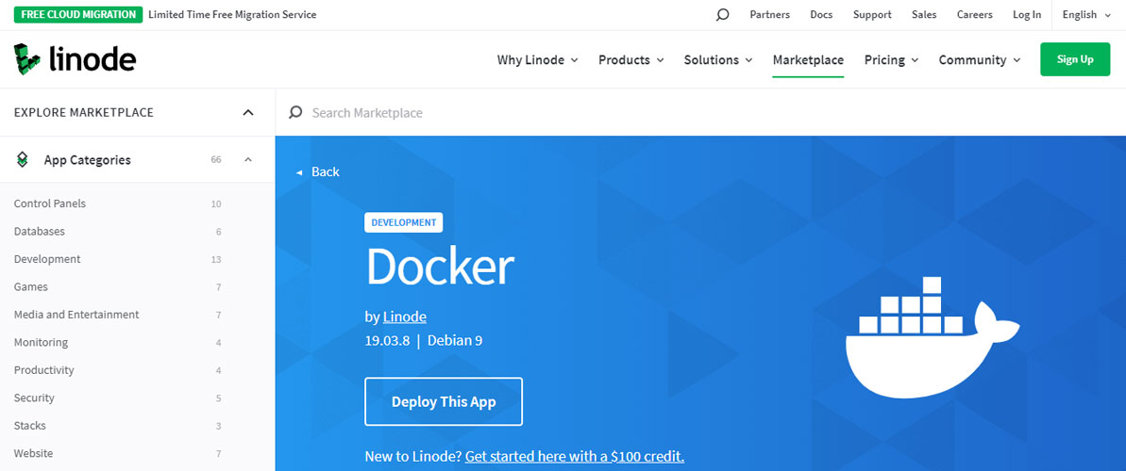Click the Back arrow icon
This screenshot has height=471, width=1126.
(x=299, y=172)
